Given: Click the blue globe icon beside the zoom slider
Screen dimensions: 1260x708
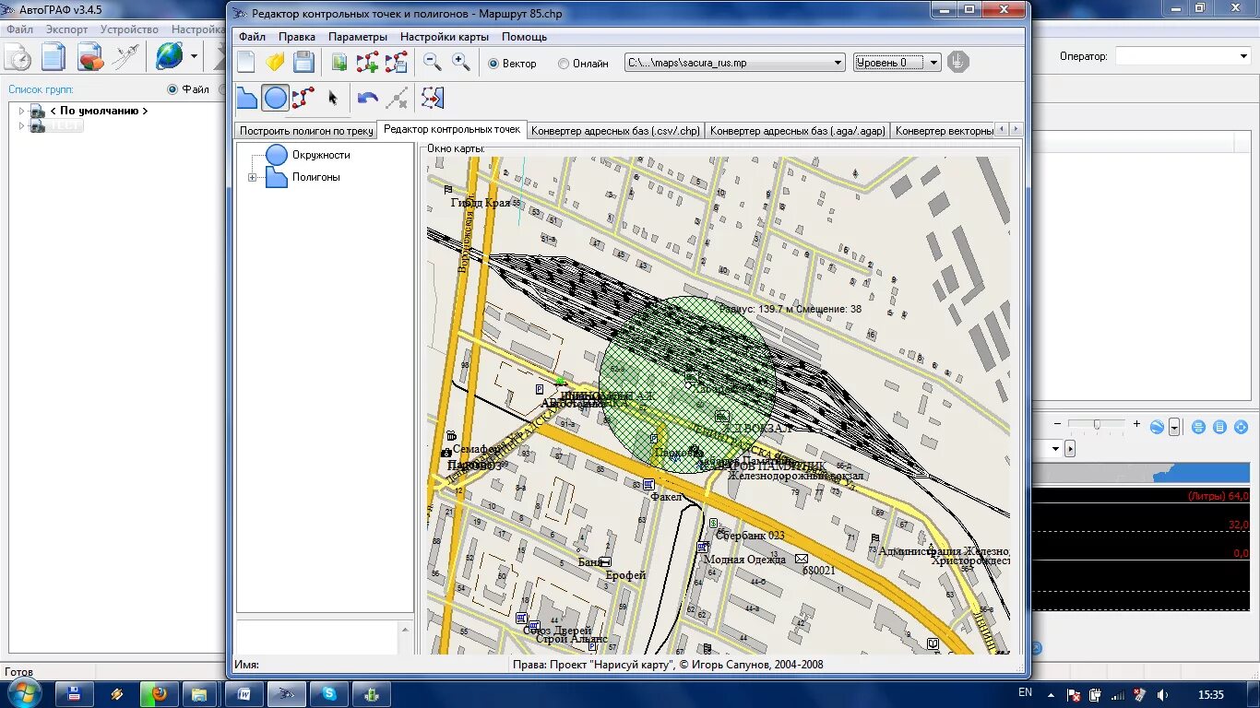Looking at the screenshot, I should coord(1157,427).
